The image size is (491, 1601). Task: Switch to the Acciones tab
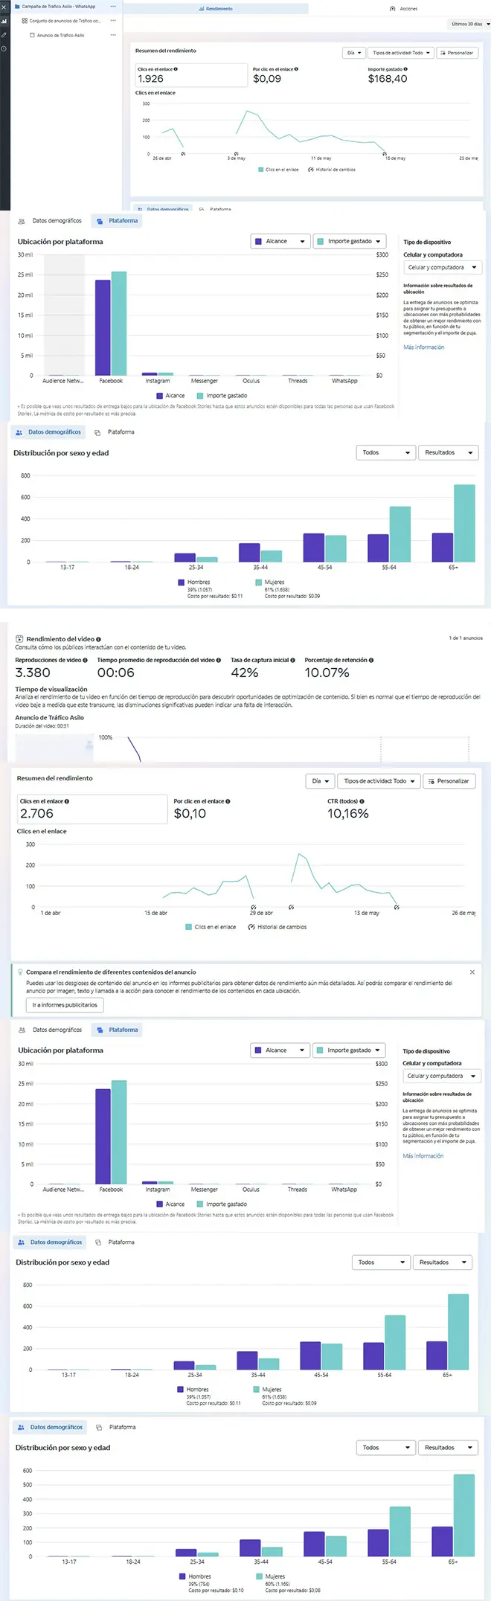pos(404,9)
